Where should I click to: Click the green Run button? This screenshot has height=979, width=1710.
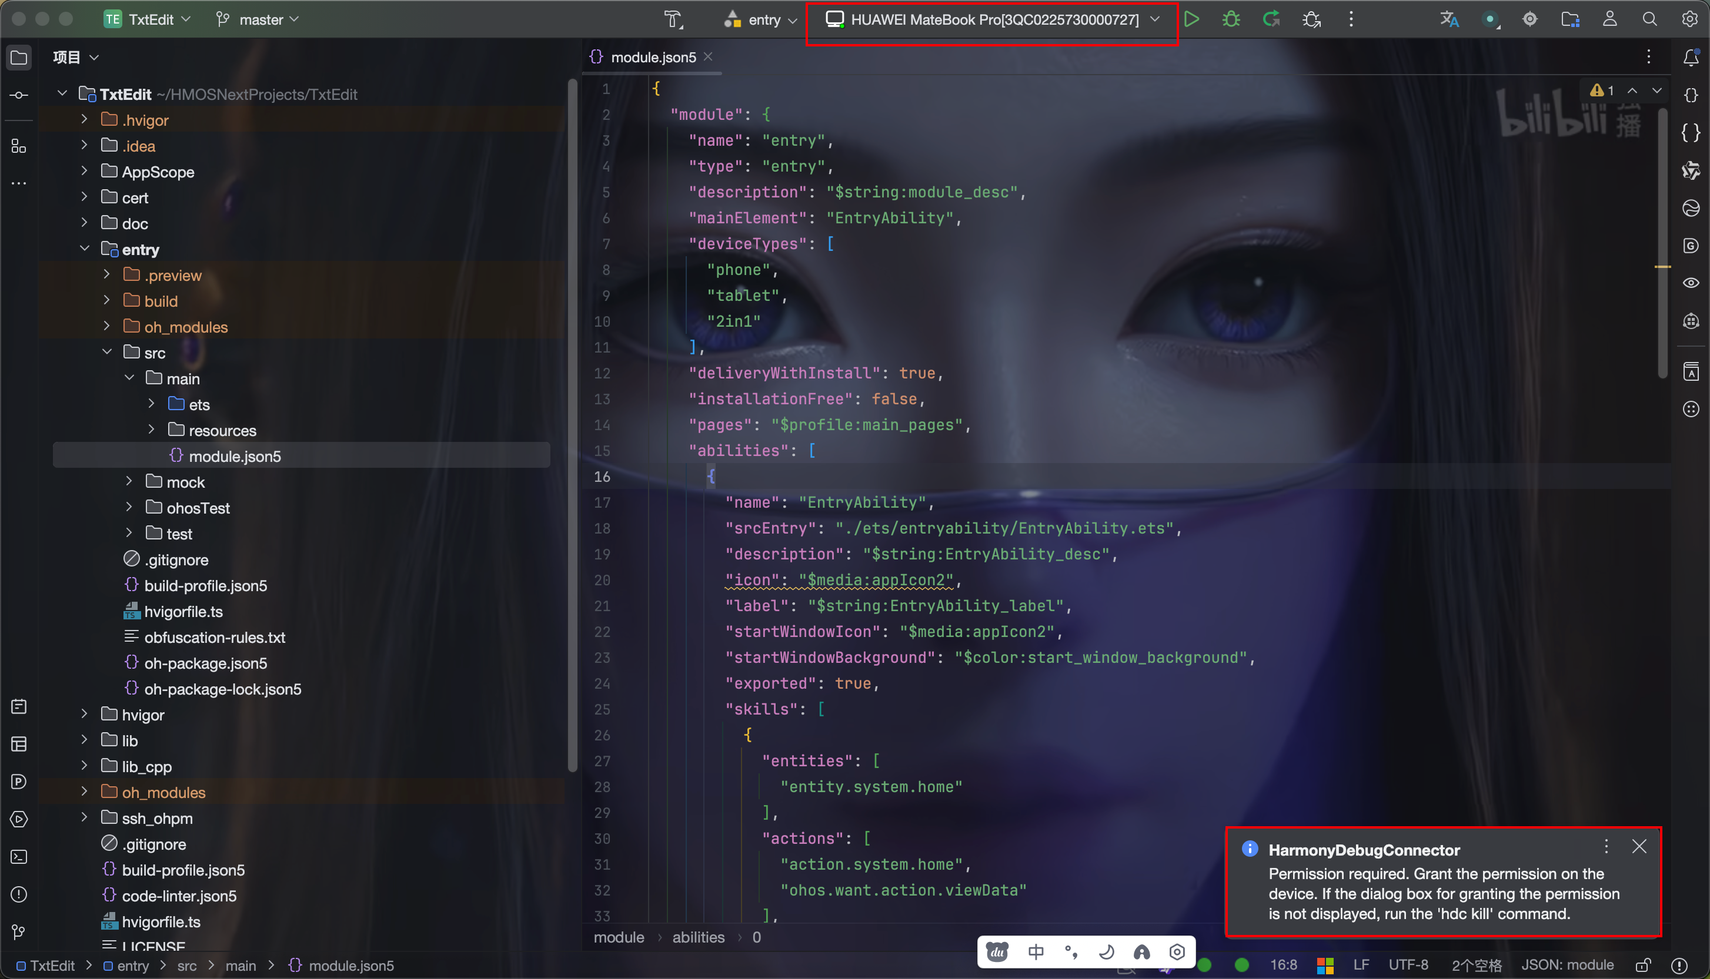pos(1191,19)
